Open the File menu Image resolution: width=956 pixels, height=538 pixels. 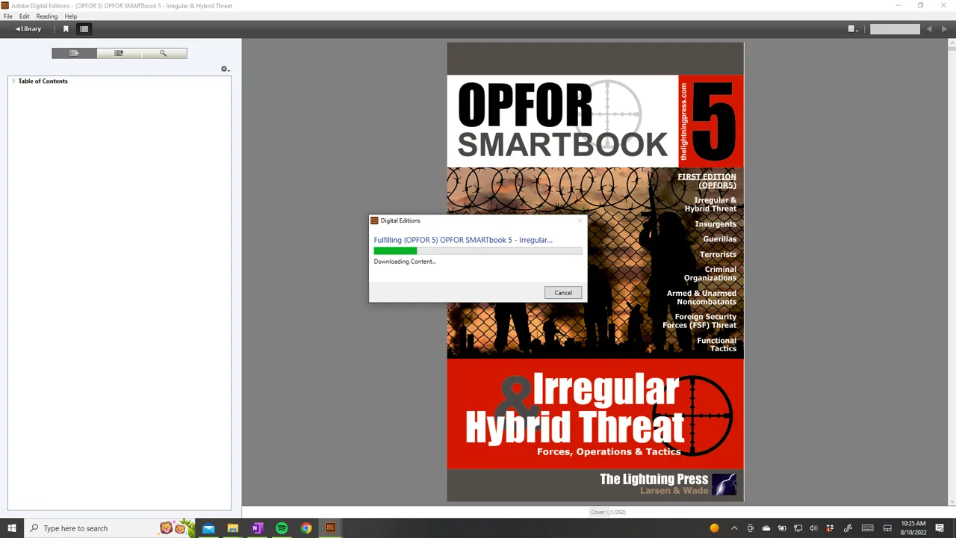coord(7,16)
